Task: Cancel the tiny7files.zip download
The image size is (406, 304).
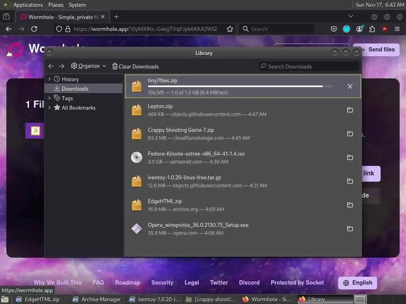Action: point(350,86)
